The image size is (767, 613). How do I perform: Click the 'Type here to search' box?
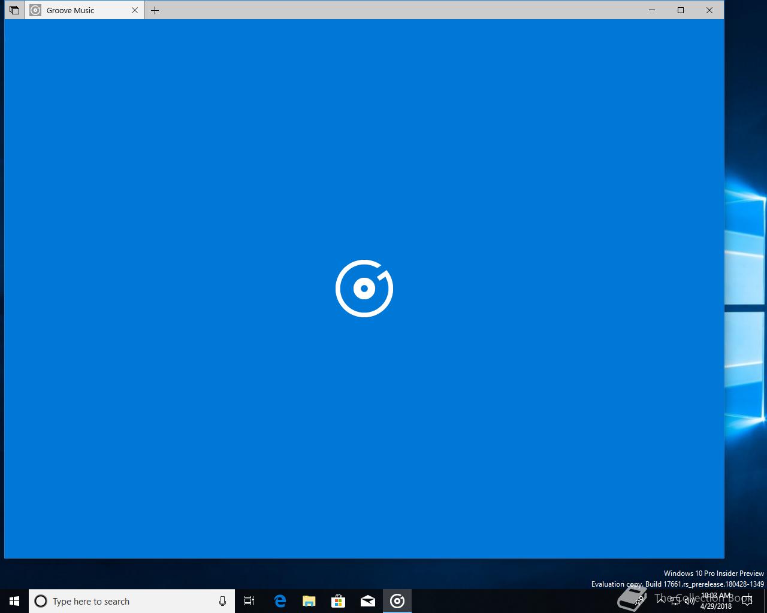pos(132,601)
